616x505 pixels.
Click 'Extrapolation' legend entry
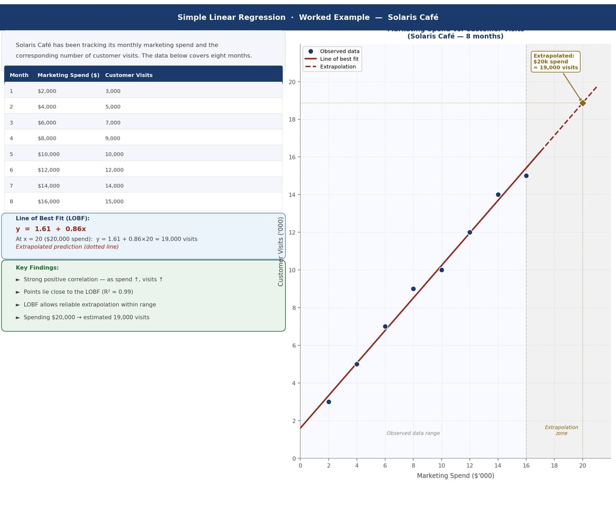click(x=331, y=66)
